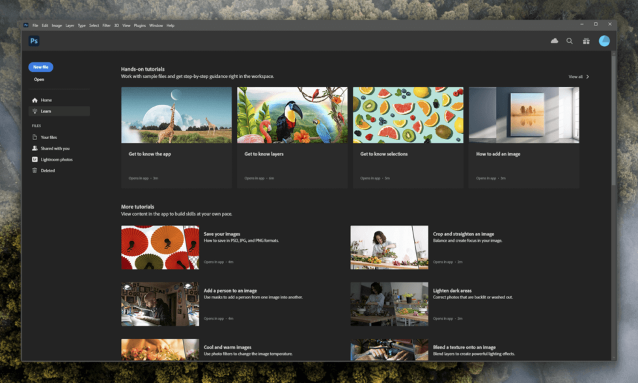
Task: Expand all tutorials with View all
Action: pos(576,76)
